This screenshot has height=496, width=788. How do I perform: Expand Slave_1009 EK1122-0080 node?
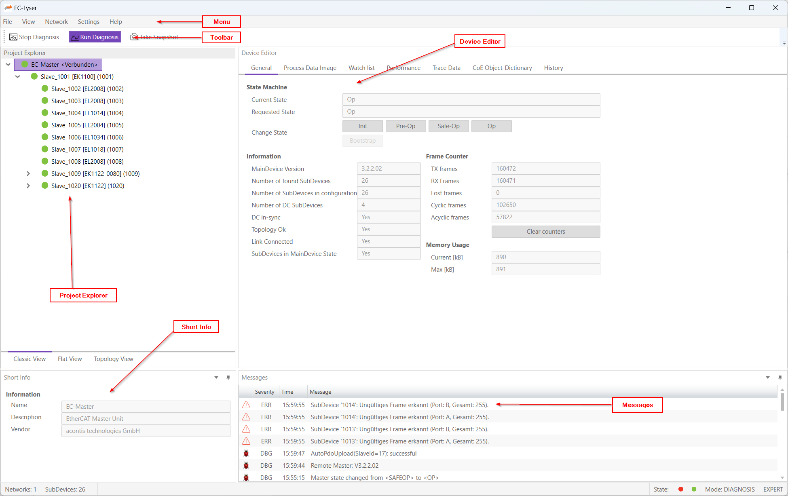[28, 173]
